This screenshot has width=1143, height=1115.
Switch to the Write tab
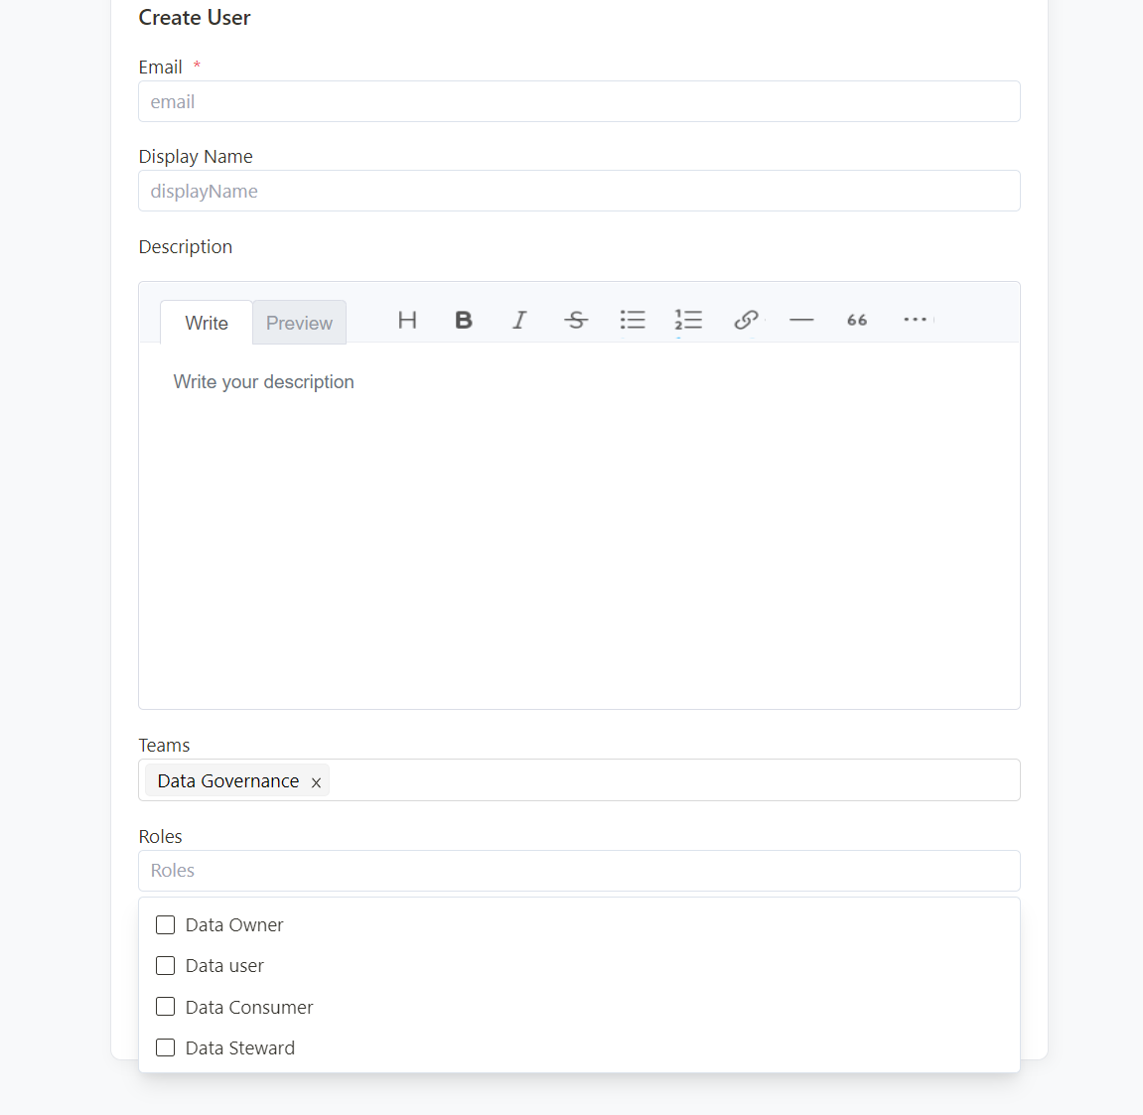click(x=207, y=323)
